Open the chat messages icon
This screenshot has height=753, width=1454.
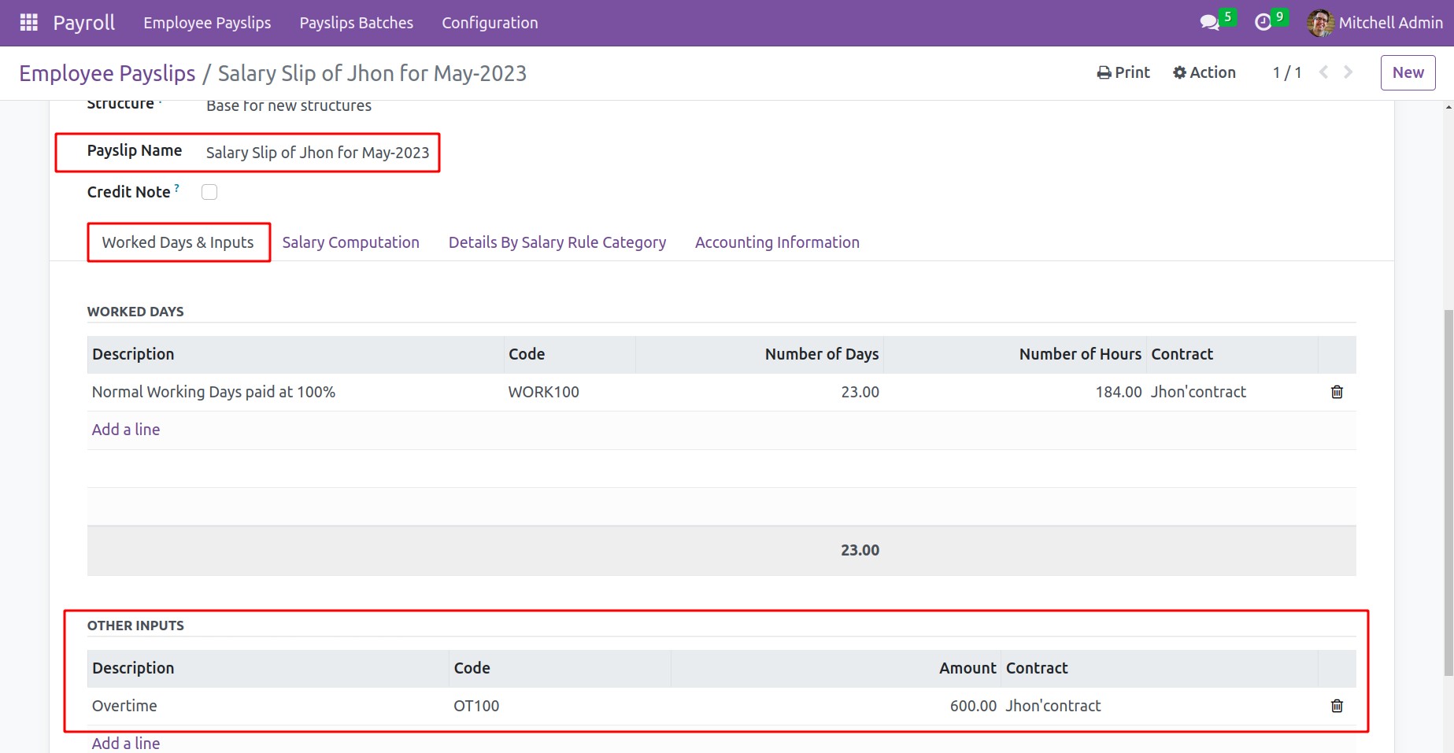1209,23
